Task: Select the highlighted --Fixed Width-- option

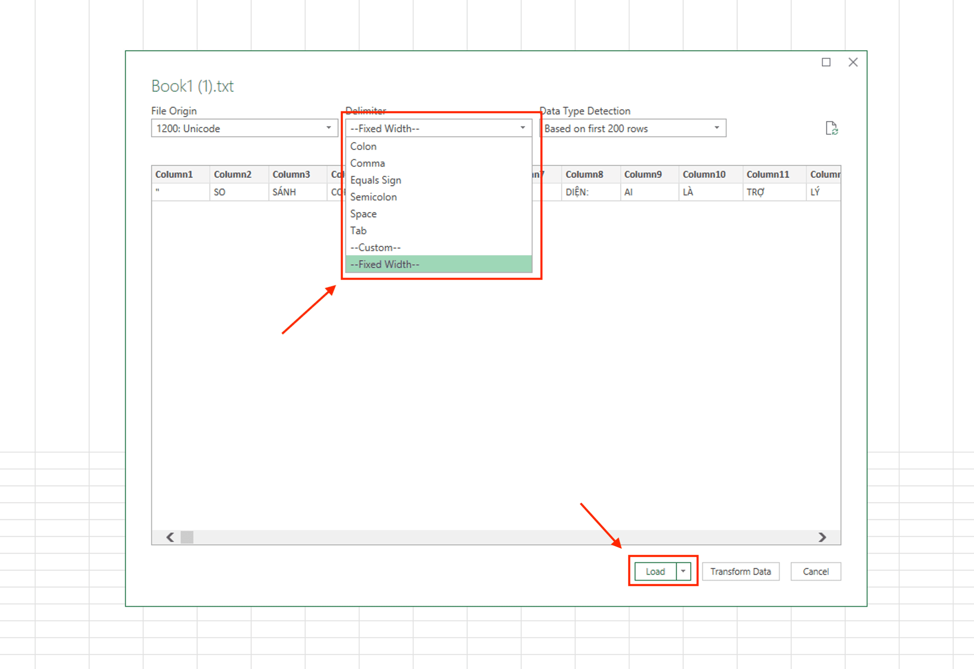Action: tap(385, 264)
